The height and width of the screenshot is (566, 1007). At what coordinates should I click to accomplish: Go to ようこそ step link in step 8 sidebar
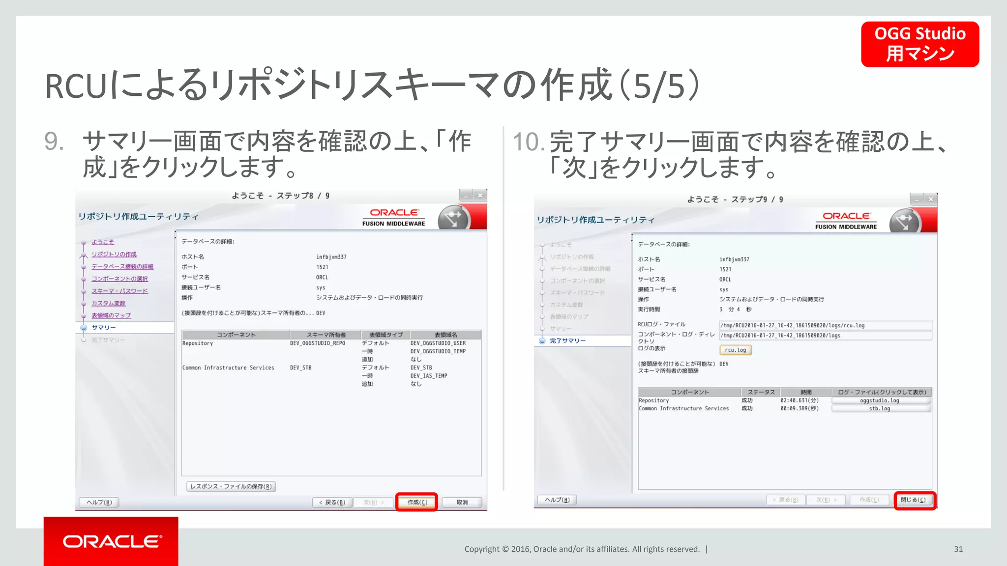tap(103, 242)
